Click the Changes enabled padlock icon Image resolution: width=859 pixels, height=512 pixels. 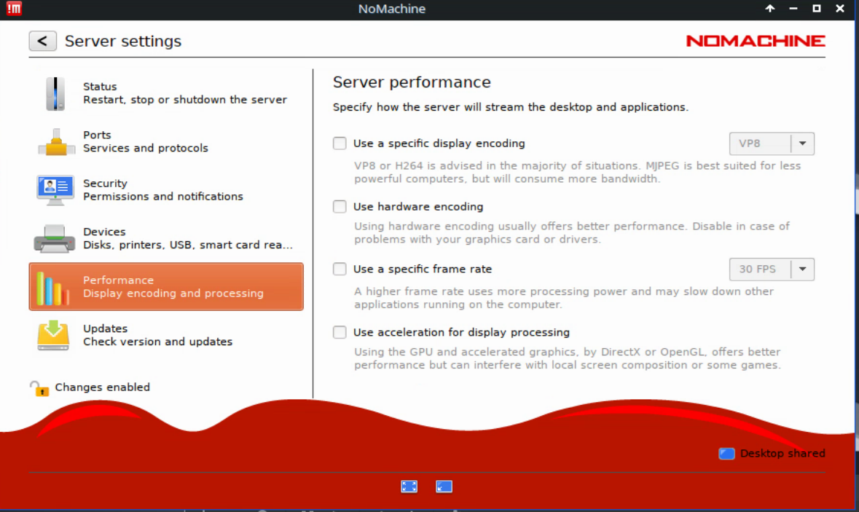[x=39, y=388]
